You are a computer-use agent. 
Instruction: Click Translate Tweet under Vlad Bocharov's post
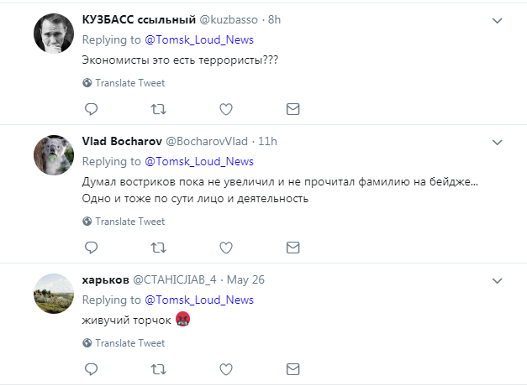(x=129, y=222)
